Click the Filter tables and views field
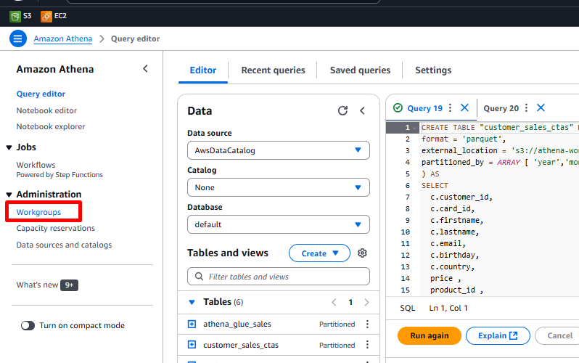The height and width of the screenshot is (363, 579). 278,277
